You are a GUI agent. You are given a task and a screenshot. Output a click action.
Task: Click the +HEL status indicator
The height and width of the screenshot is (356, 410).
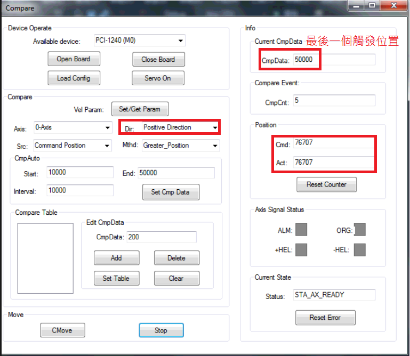click(301, 250)
